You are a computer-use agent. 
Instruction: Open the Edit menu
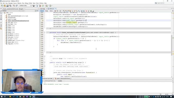(4, 3)
